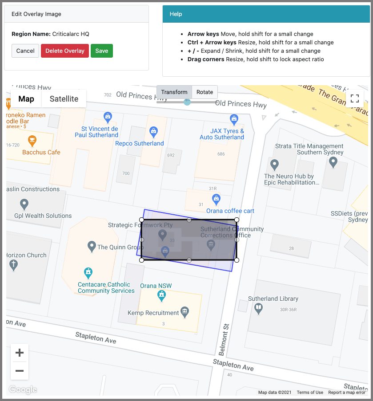Screen dimensions: 373x401
Task: Click the overlay bottom-left corner handle
Action: point(141,260)
